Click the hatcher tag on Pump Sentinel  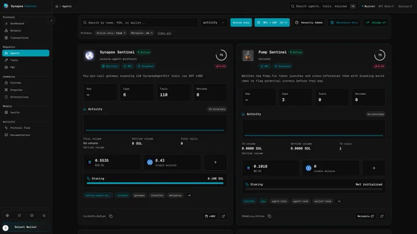[x=249, y=202]
